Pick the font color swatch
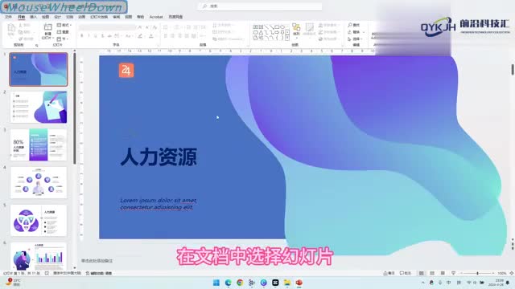Viewport: 515px width, 289px height. tap(151, 36)
